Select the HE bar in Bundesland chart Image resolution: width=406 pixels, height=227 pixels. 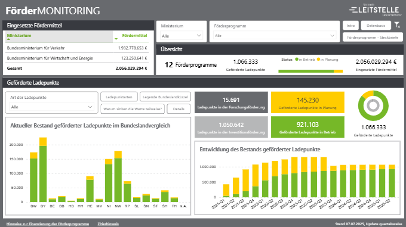90,189
